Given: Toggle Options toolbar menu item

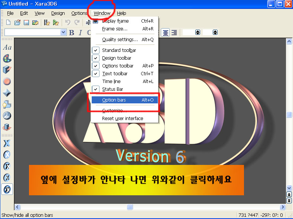Looking at the screenshot, I should pos(124,66).
